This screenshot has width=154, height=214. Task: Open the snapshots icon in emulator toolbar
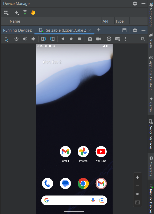(x=109, y=39)
